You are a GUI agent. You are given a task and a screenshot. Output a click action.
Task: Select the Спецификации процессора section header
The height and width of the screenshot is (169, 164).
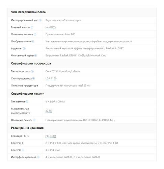click(31, 64)
